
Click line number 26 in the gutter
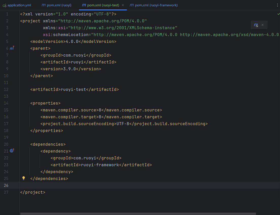(x=6, y=185)
